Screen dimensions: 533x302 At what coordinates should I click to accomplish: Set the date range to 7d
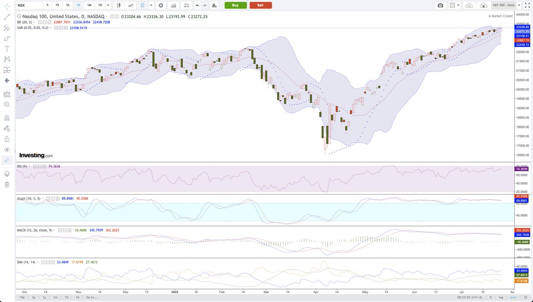(67, 297)
